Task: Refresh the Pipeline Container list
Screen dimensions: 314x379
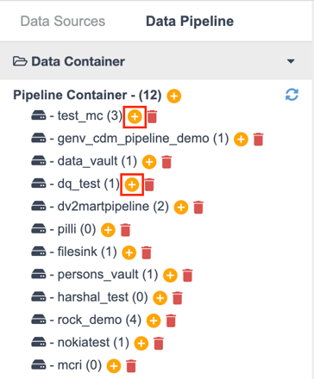Action: (x=292, y=95)
